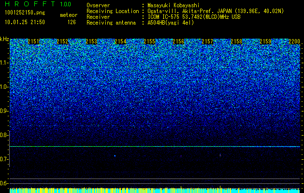The height and width of the screenshot is (193, 304).
Task: Click the gray vertical range bar on the frequency axis
Action: (9, 149)
